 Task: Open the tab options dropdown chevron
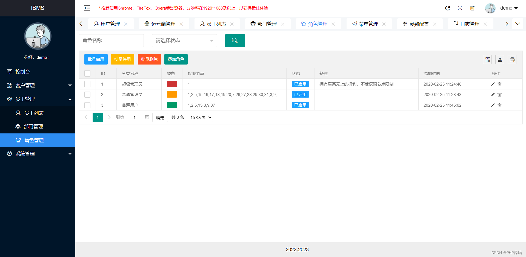518,24
